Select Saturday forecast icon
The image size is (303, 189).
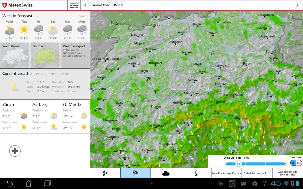(53, 30)
